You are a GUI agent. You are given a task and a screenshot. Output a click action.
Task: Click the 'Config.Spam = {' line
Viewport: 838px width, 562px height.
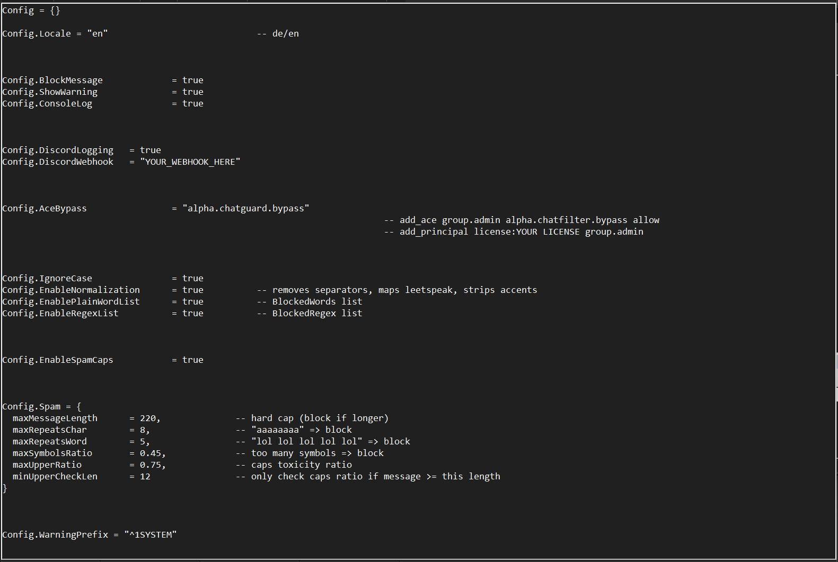[x=42, y=406]
